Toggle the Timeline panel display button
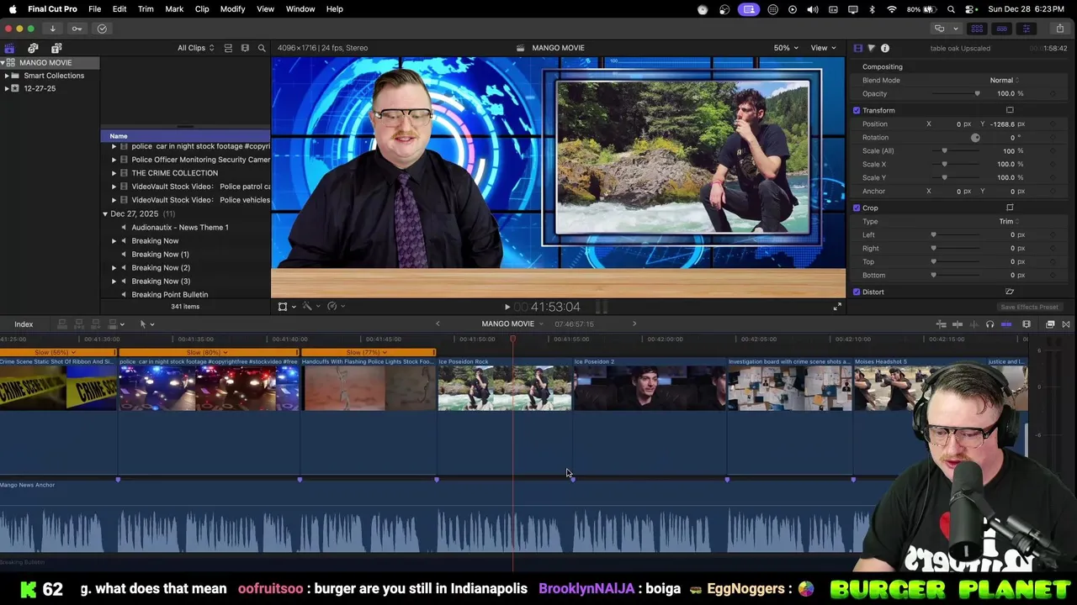 (x=1001, y=29)
